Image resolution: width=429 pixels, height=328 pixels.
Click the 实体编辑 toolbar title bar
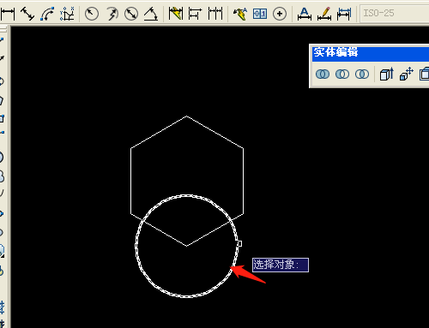click(x=371, y=54)
